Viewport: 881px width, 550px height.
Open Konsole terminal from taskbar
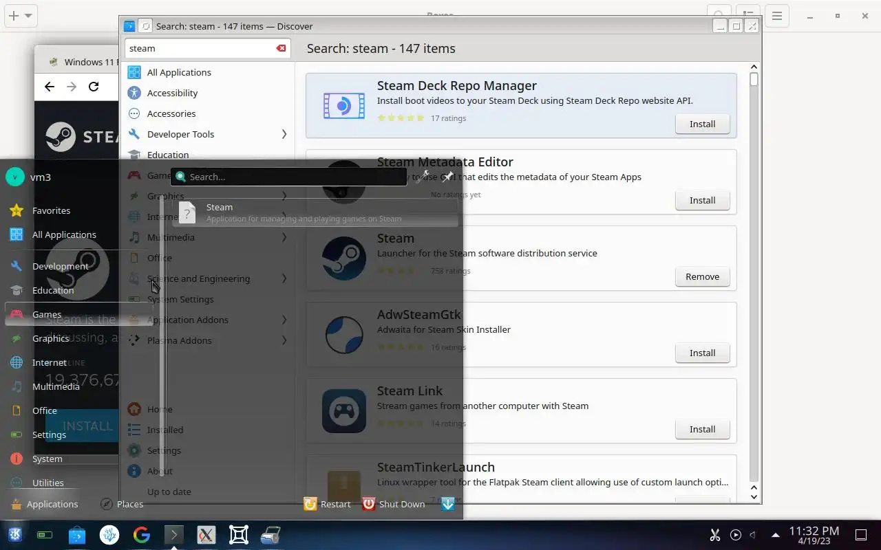point(174,535)
